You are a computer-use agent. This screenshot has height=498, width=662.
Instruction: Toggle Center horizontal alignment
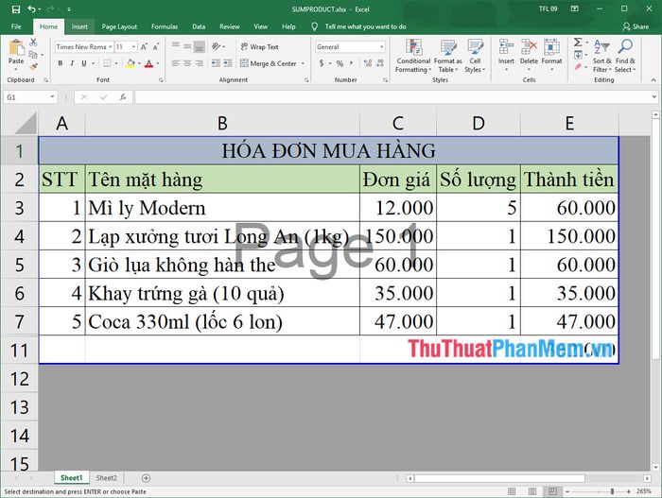[x=187, y=63]
